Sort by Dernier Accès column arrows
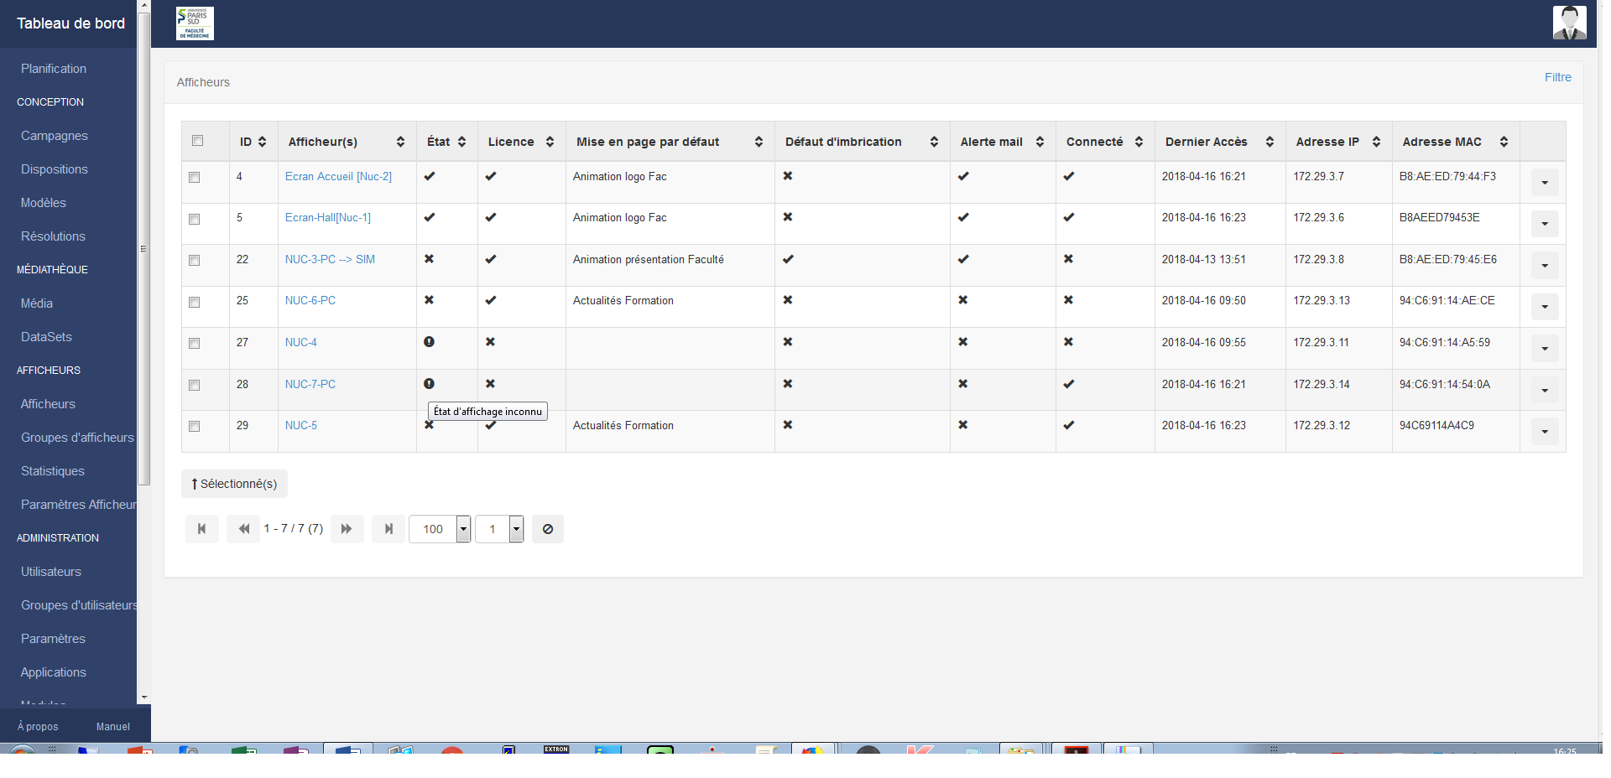The height and width of the screenshot is (778, 1611). 1270,142
